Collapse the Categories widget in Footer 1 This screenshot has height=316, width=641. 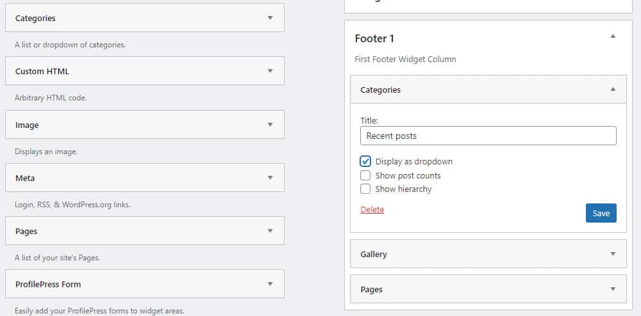613,90
